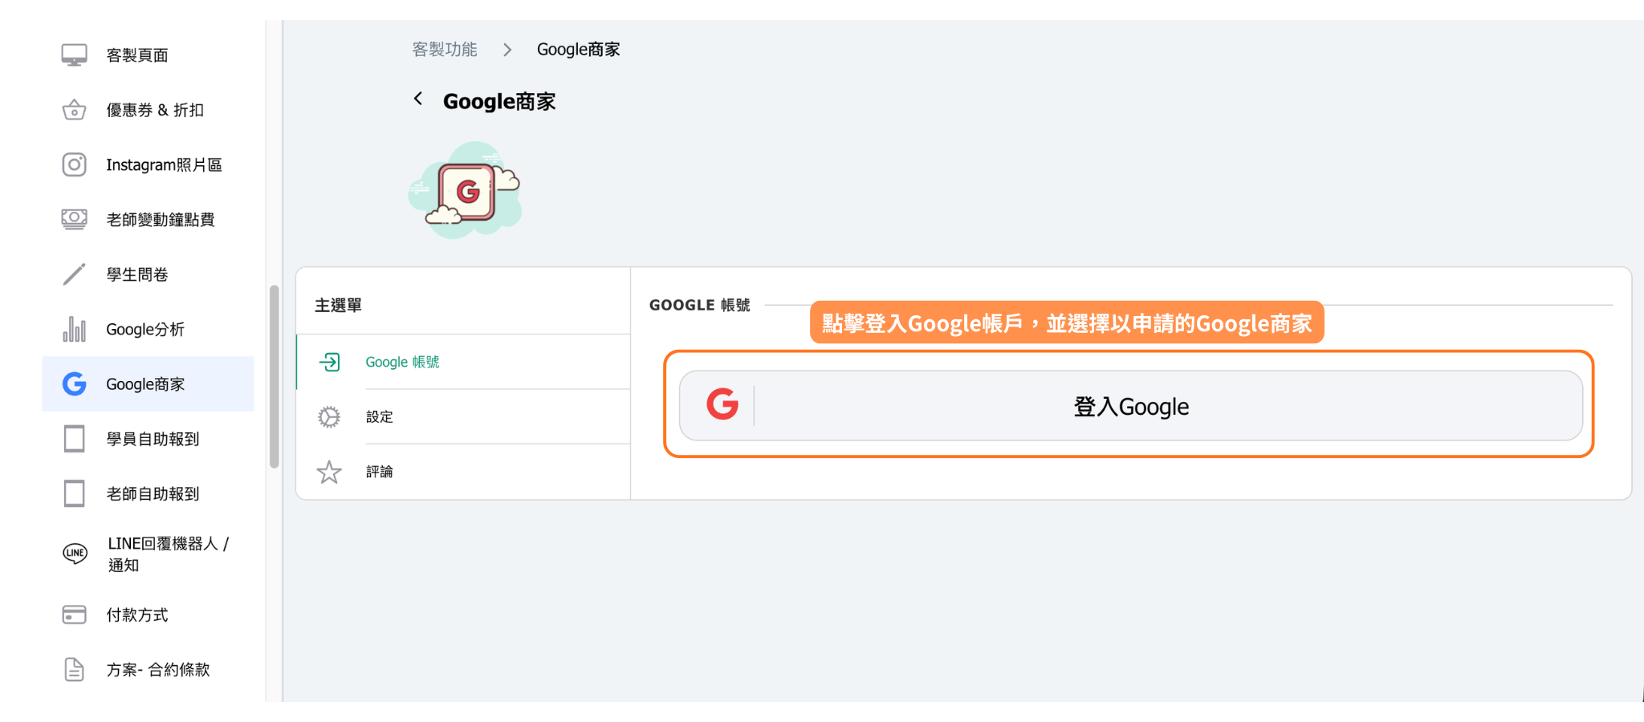Open 優惠券 & 折扣 basket icon
Viewport: 1644px width, 722px height.
pyautogui.click(x=74, y=110)
